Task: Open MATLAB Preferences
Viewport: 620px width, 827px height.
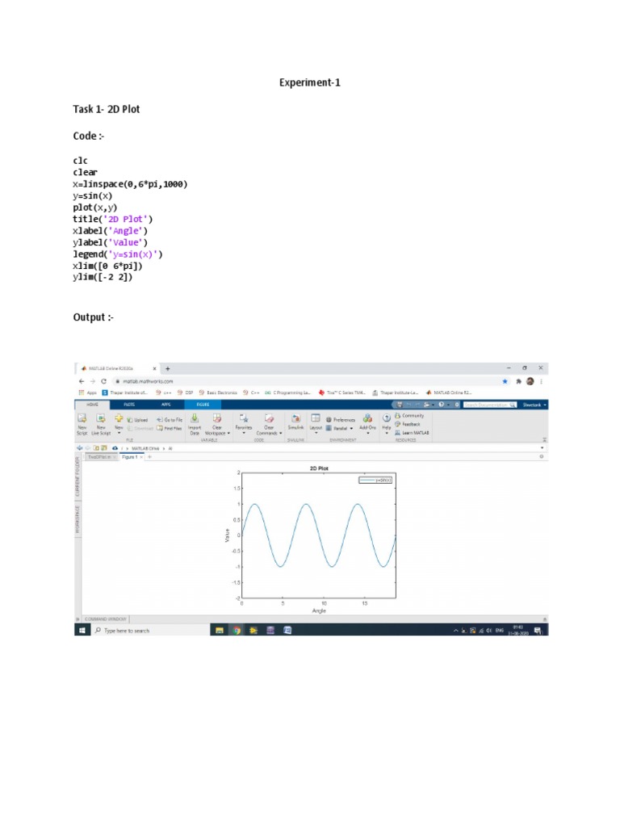Action: pos(340,420)
